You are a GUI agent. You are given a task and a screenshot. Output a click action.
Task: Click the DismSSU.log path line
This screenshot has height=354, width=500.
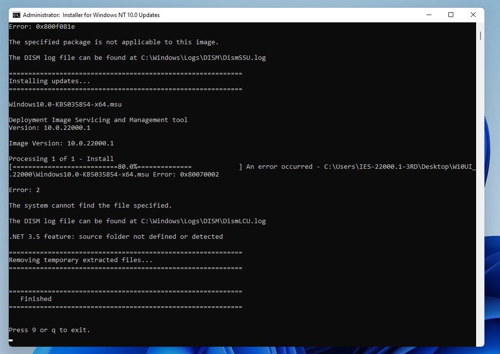click(137, 58)
